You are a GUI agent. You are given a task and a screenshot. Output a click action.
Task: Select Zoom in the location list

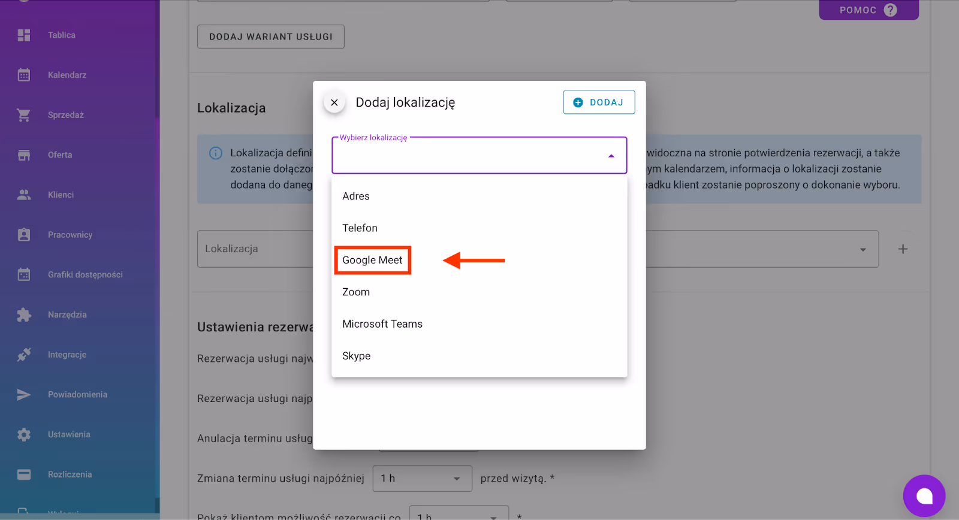pyautogui.click(x=356, y=292)
